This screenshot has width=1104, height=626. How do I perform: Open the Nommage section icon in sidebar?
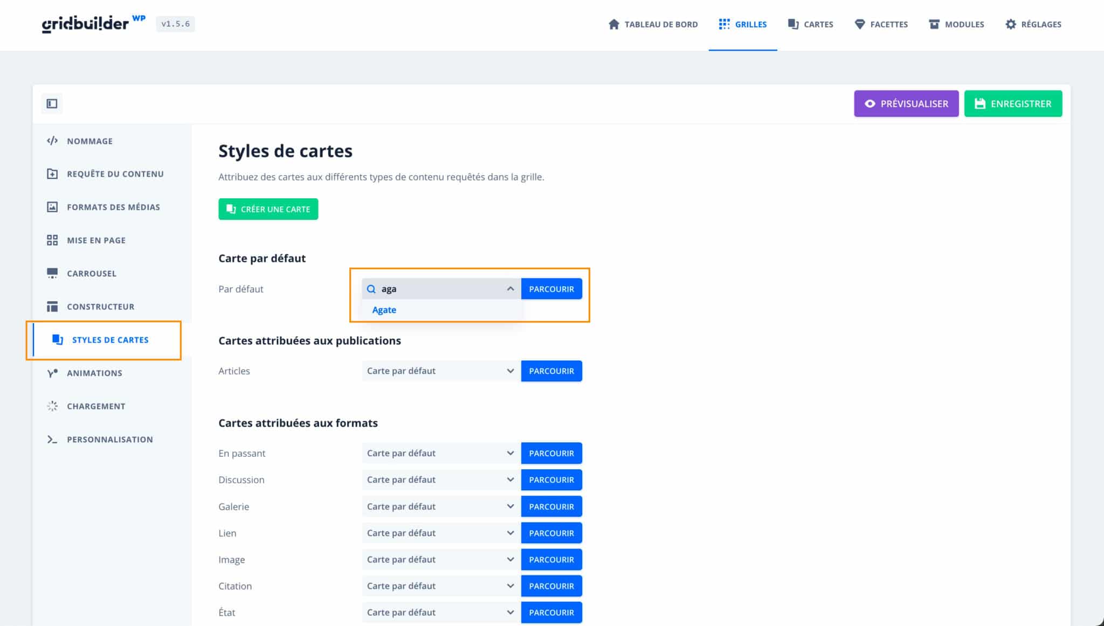point(52,141)
